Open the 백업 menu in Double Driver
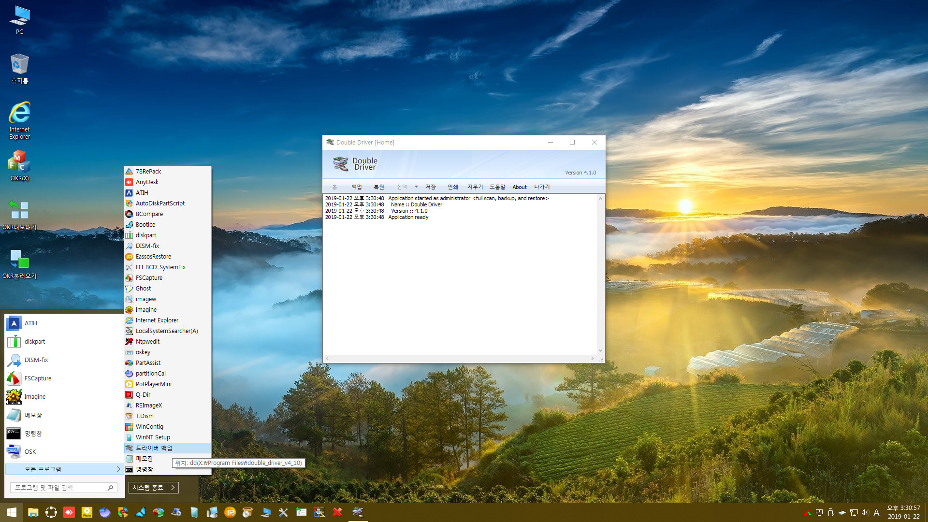The width and height of the screenshot is (928, 522). coord(357,187)
